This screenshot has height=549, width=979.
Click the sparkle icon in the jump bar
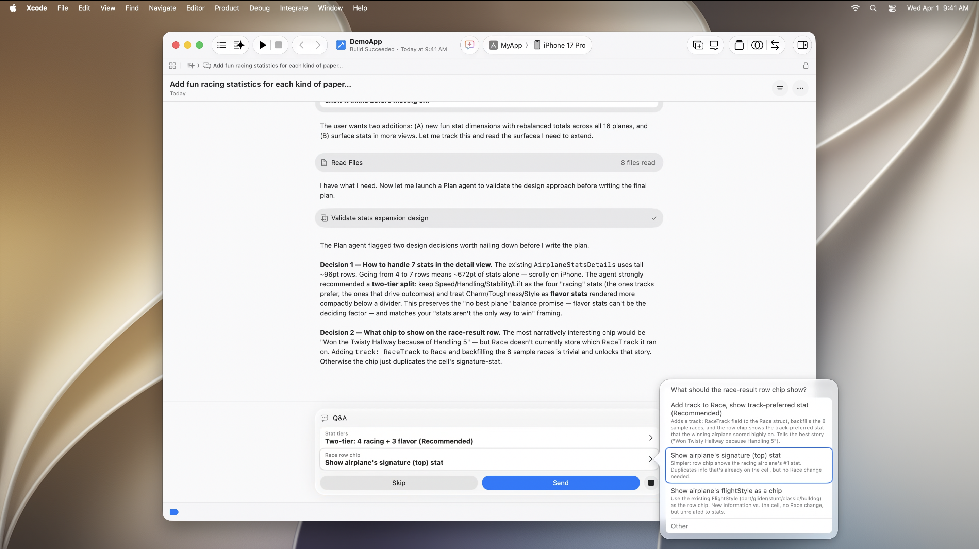[191, 65]
